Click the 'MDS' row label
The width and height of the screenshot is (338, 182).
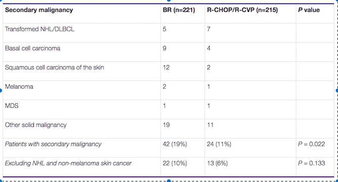click(x=12, y=106)
